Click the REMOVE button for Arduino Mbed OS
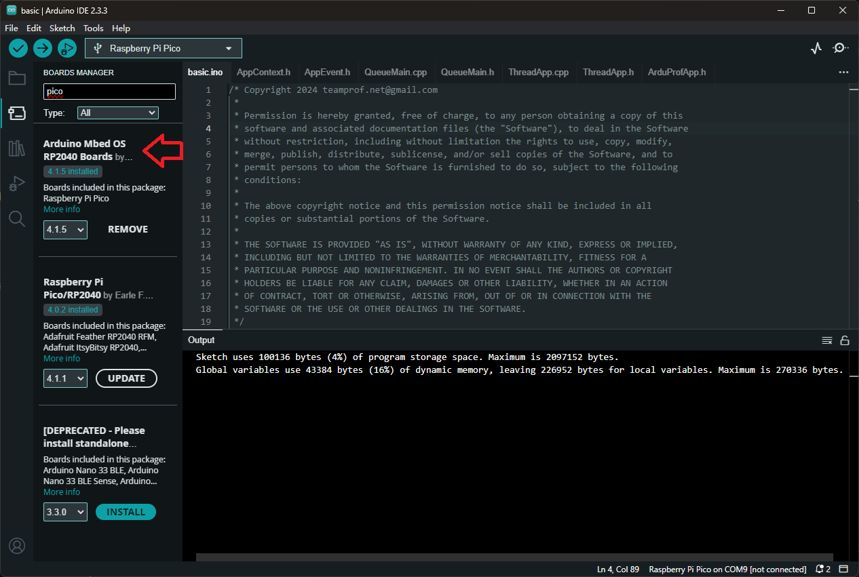The image size is (859, 577). pyautogui.click(x=128, y=229)
